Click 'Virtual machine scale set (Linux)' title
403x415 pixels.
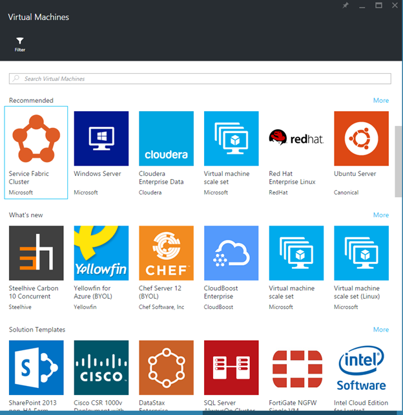(356, 292)
